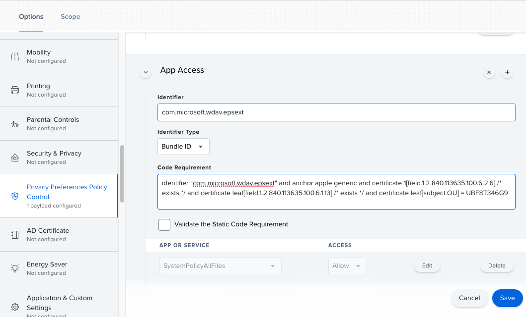
Task: Open the SystemPolicyAllFiles dropdown
Action: (x=220, y=266)
